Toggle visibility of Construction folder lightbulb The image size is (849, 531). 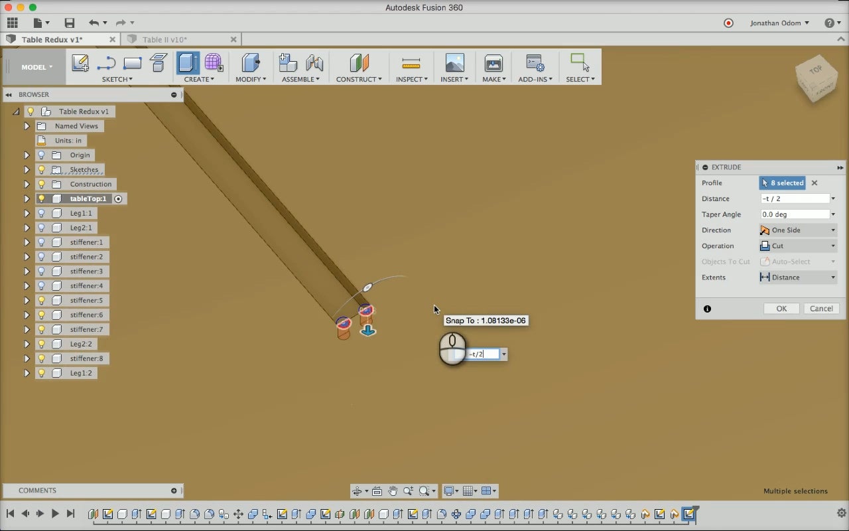41,184
